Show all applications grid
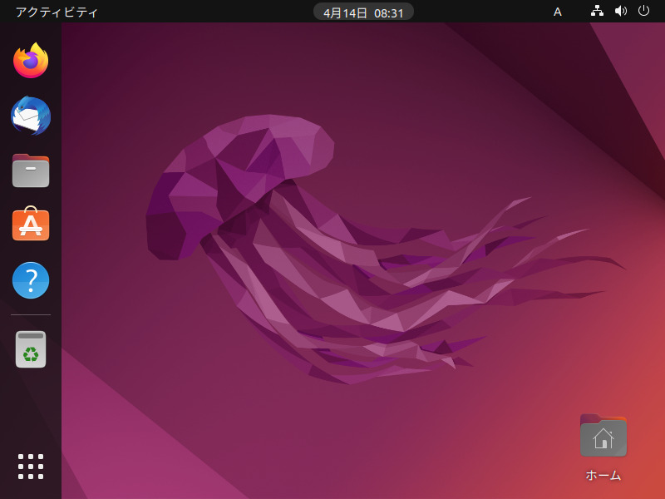This screenshot has height=499, width=665. pyautogui.click(x=31, y=467)
